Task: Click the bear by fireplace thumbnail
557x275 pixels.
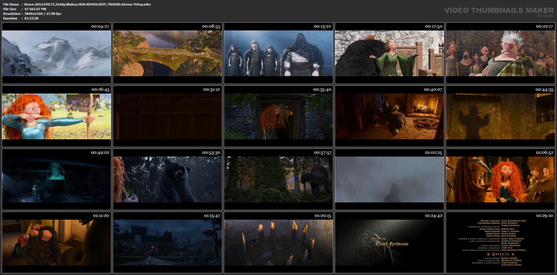Action: coord(389,116)
